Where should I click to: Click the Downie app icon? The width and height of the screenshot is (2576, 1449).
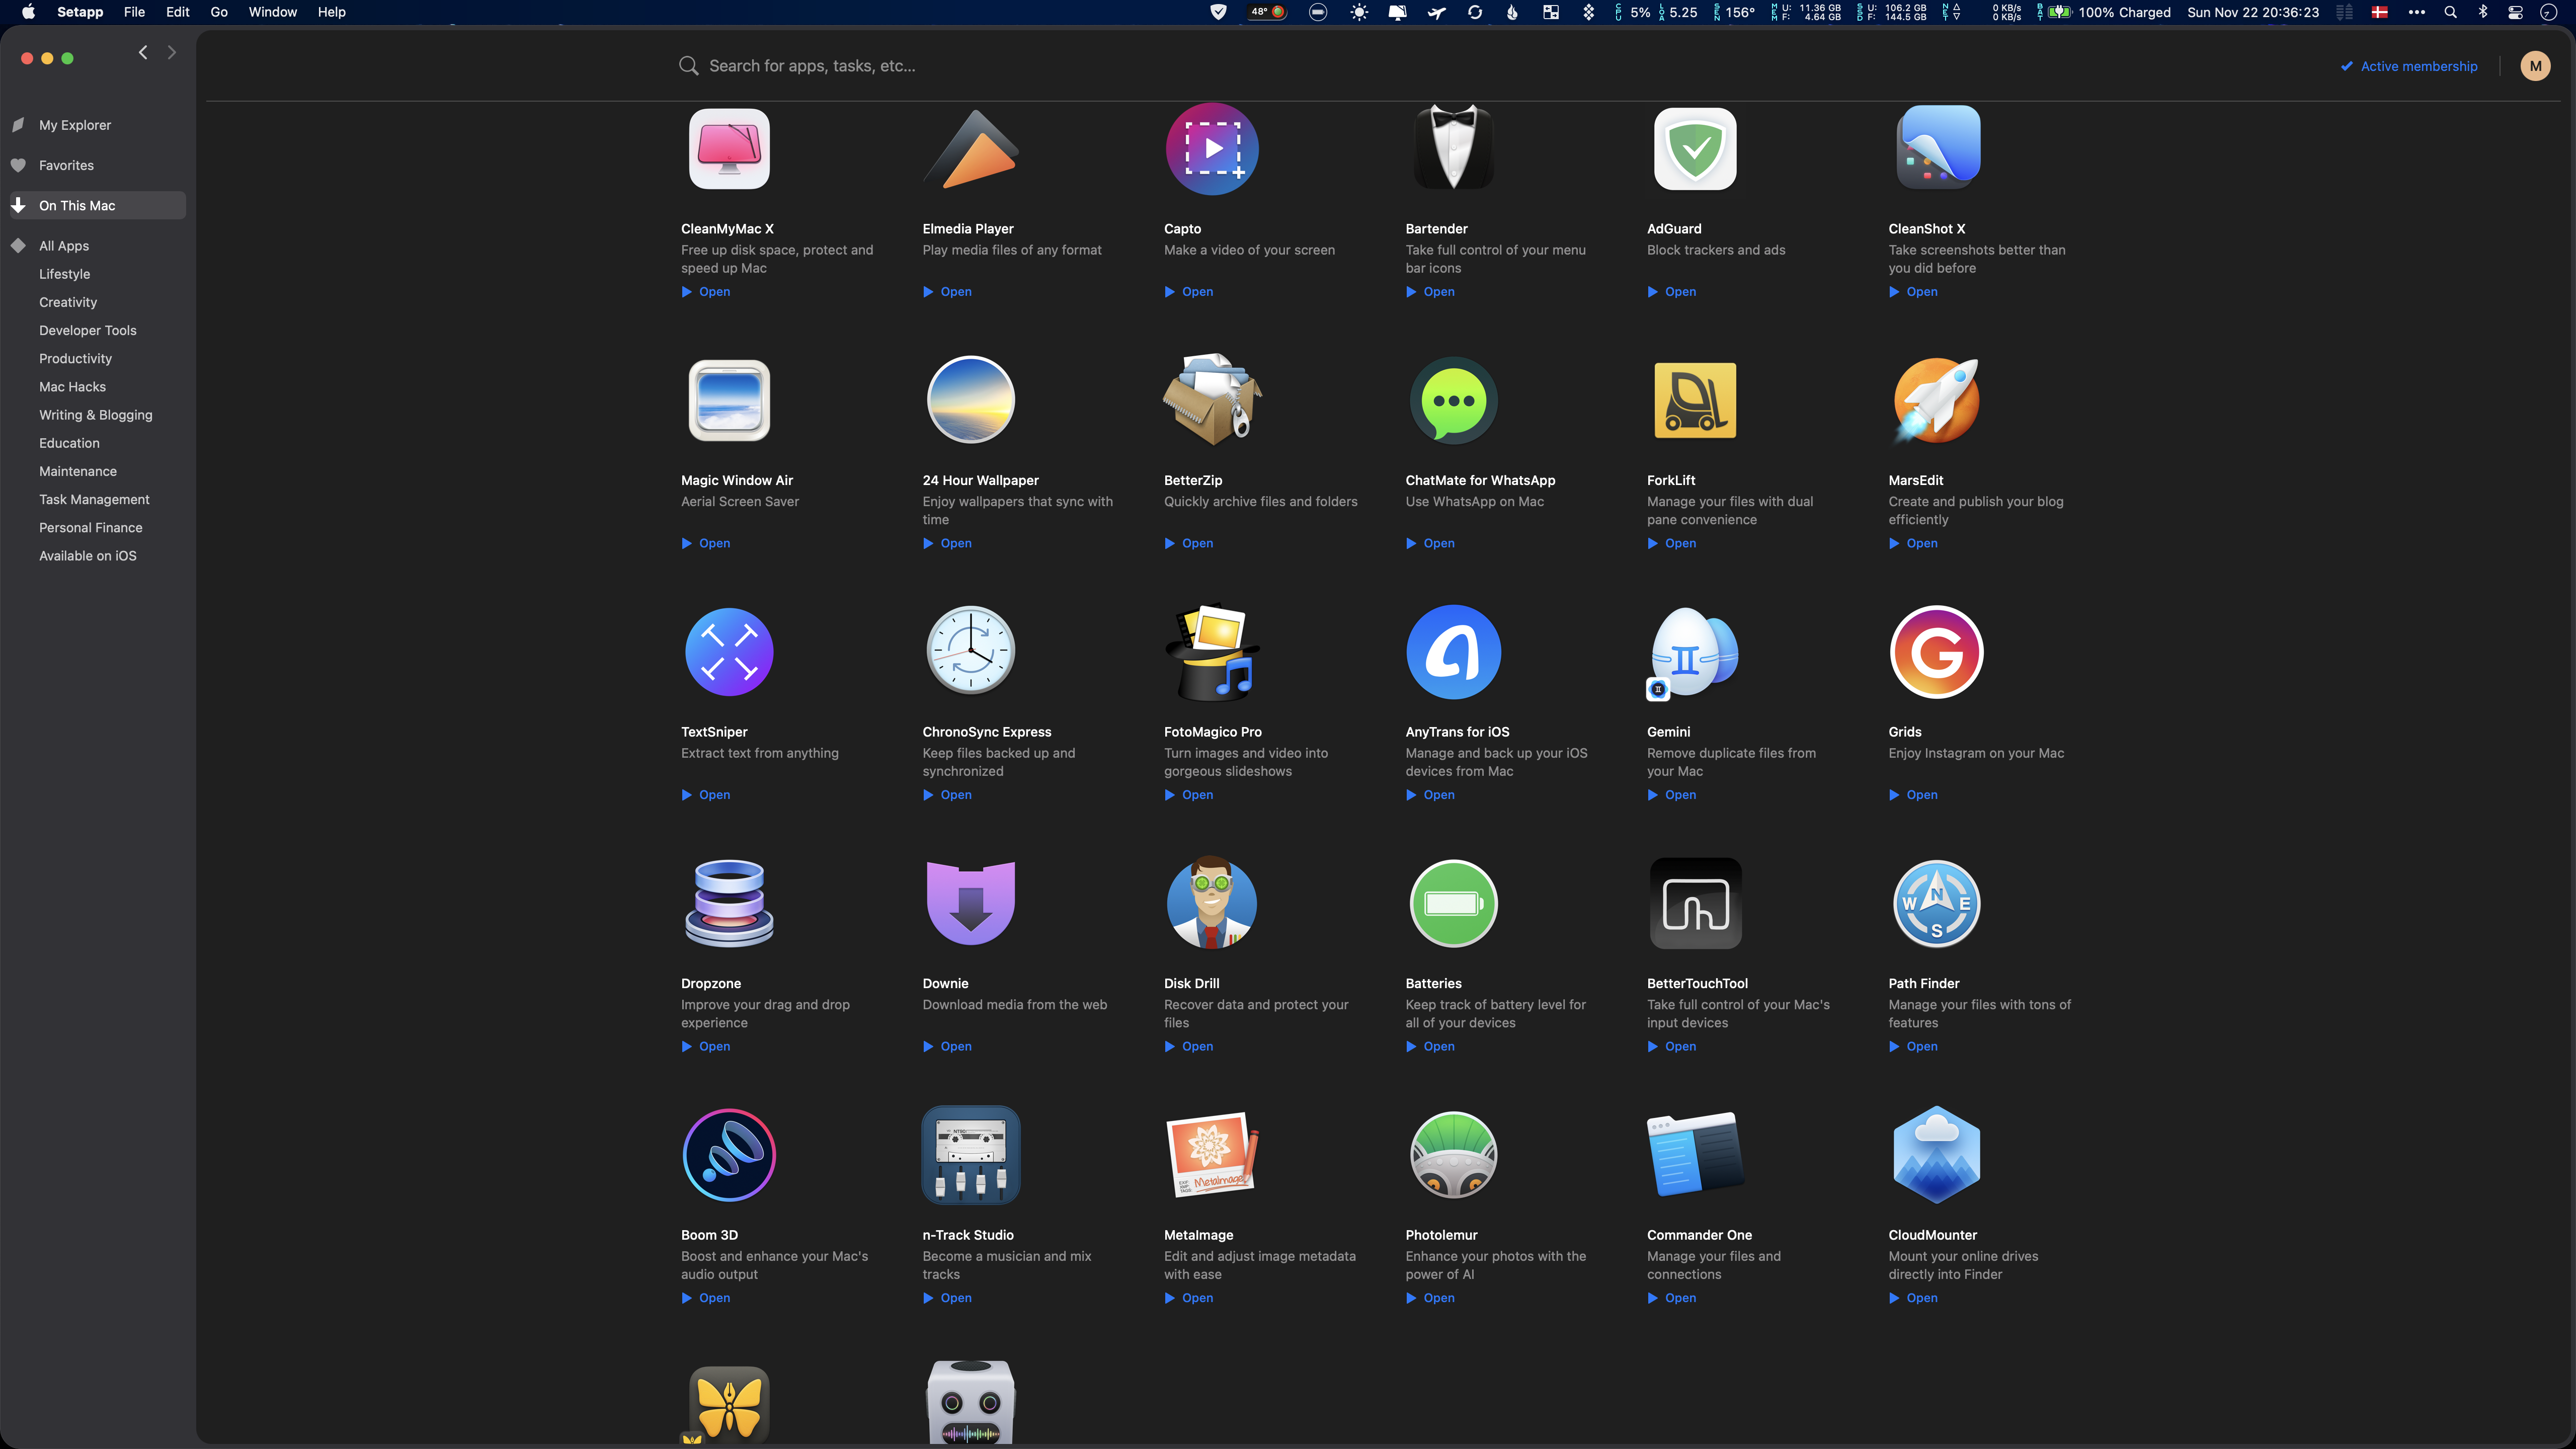tap(970, 903)
